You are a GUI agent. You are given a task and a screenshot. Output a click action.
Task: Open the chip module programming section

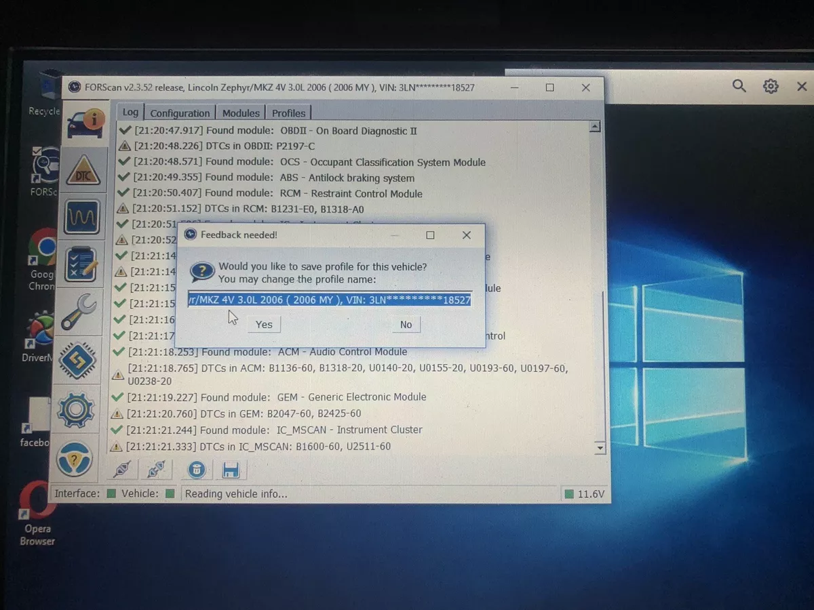click(x=77, y=361)
